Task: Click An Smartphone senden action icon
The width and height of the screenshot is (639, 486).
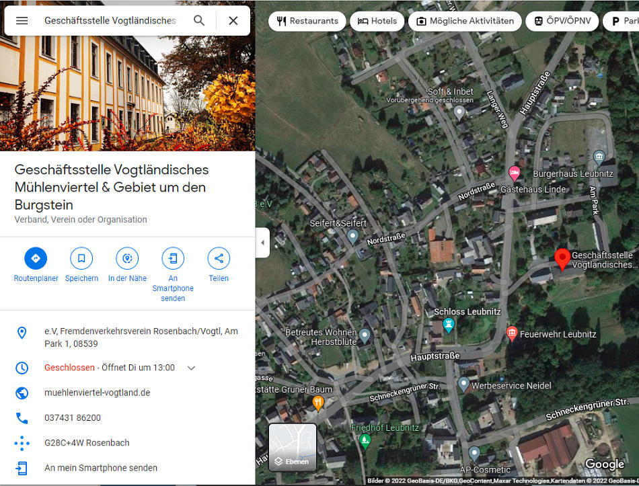Action: point(173,258)
